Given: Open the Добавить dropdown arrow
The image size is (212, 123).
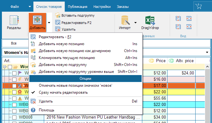Looking at the screenshot, I should 49,23.
